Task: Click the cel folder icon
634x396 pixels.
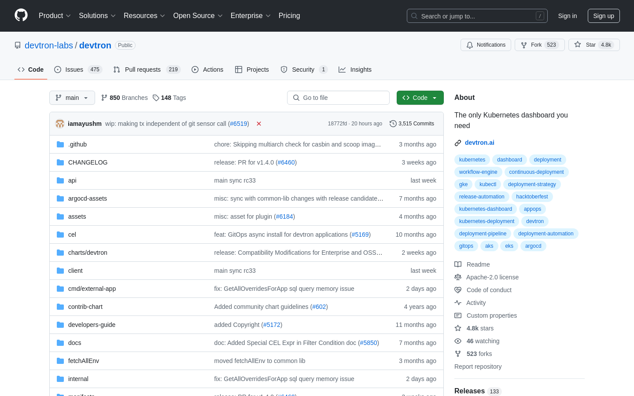Action: (60, 235)
